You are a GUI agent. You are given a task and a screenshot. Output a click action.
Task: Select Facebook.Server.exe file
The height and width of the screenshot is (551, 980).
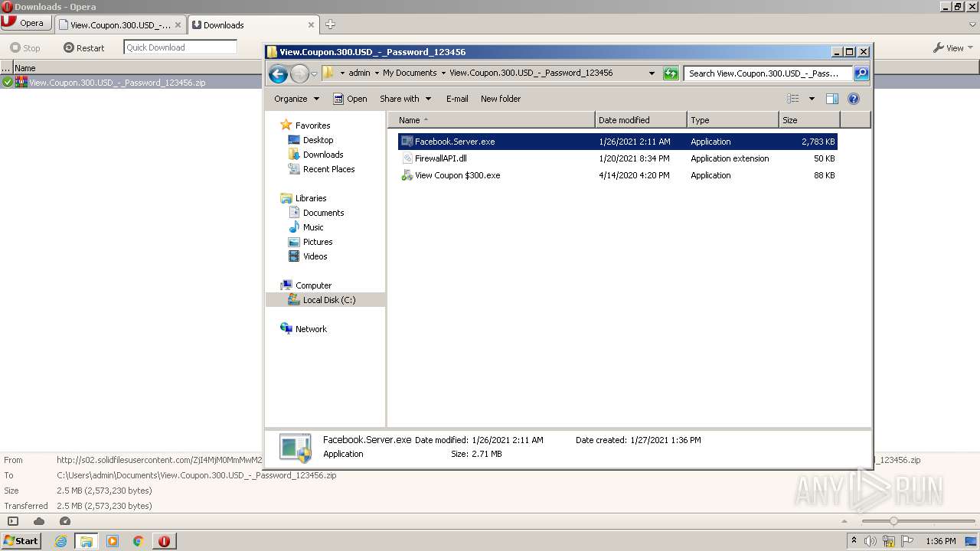[617, 142]
